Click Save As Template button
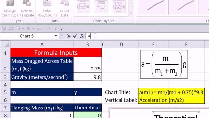Viewport: 209px width, 118px height. [27, 9]
